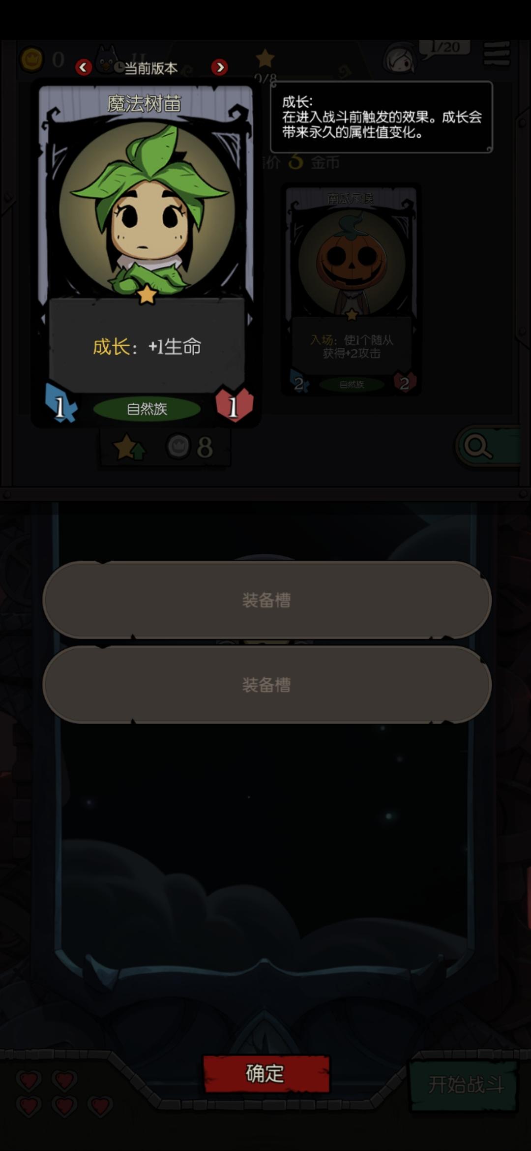
Task: Tap the blue sword attack stat badge
Action: [61, 404]
